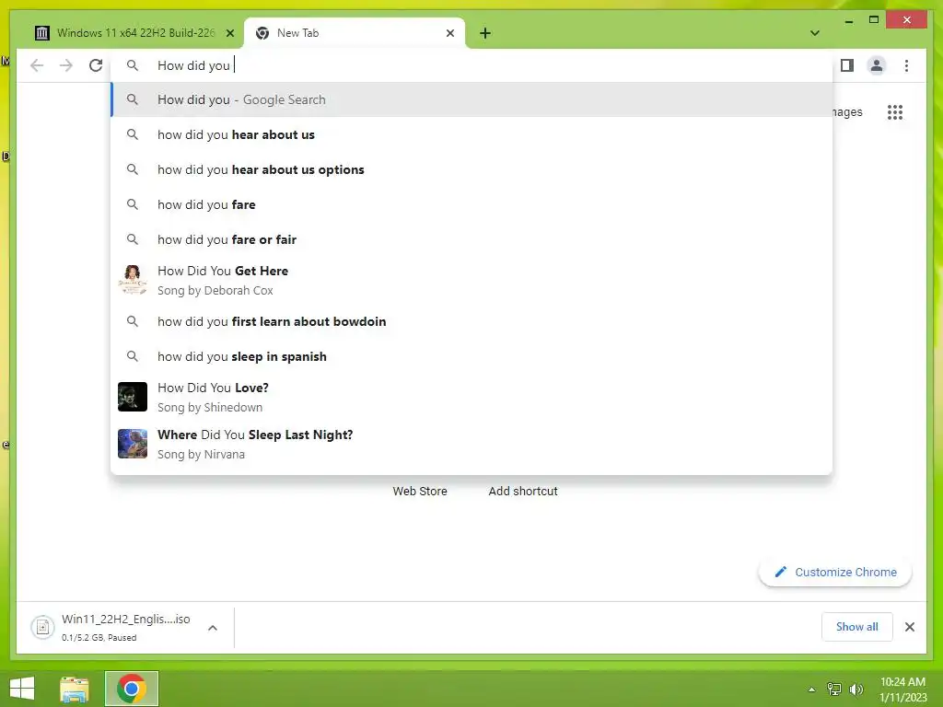Click the Deborah Cox album thumbnail
The width and height of the screenshot is (943, 707).
tap(133, 280)
